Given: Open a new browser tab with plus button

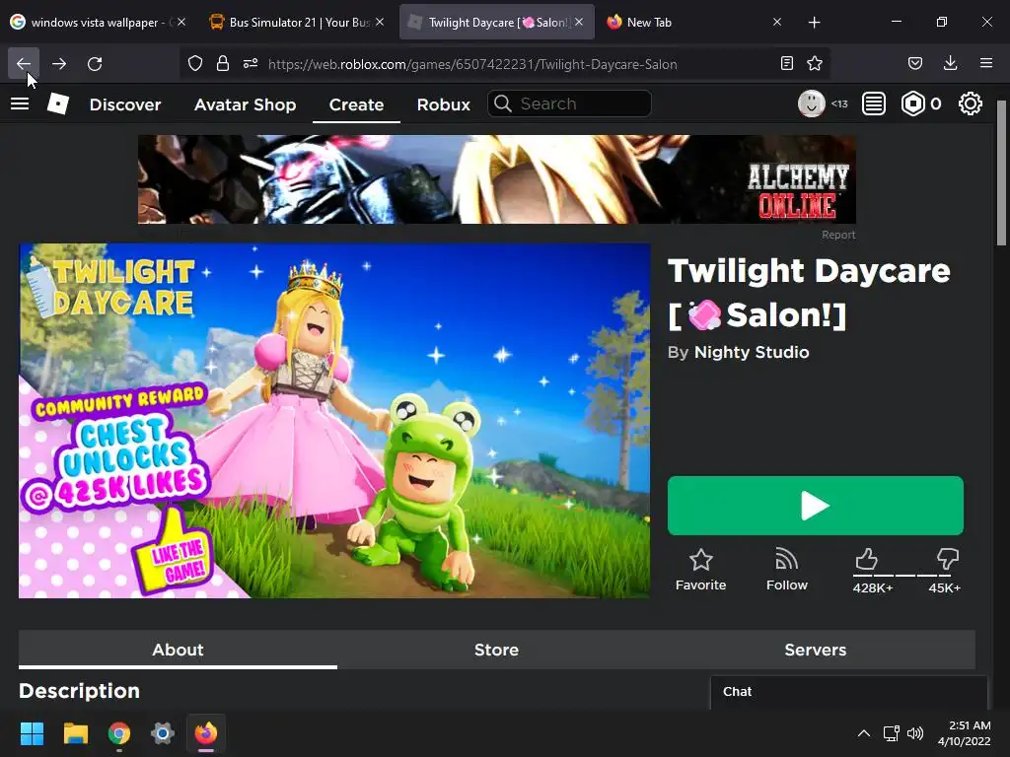Looking at the screenshot, I should [814, 23].
